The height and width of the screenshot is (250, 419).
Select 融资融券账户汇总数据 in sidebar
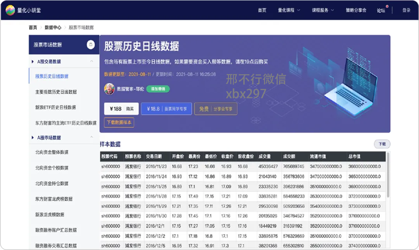click(x=56, y=230)
